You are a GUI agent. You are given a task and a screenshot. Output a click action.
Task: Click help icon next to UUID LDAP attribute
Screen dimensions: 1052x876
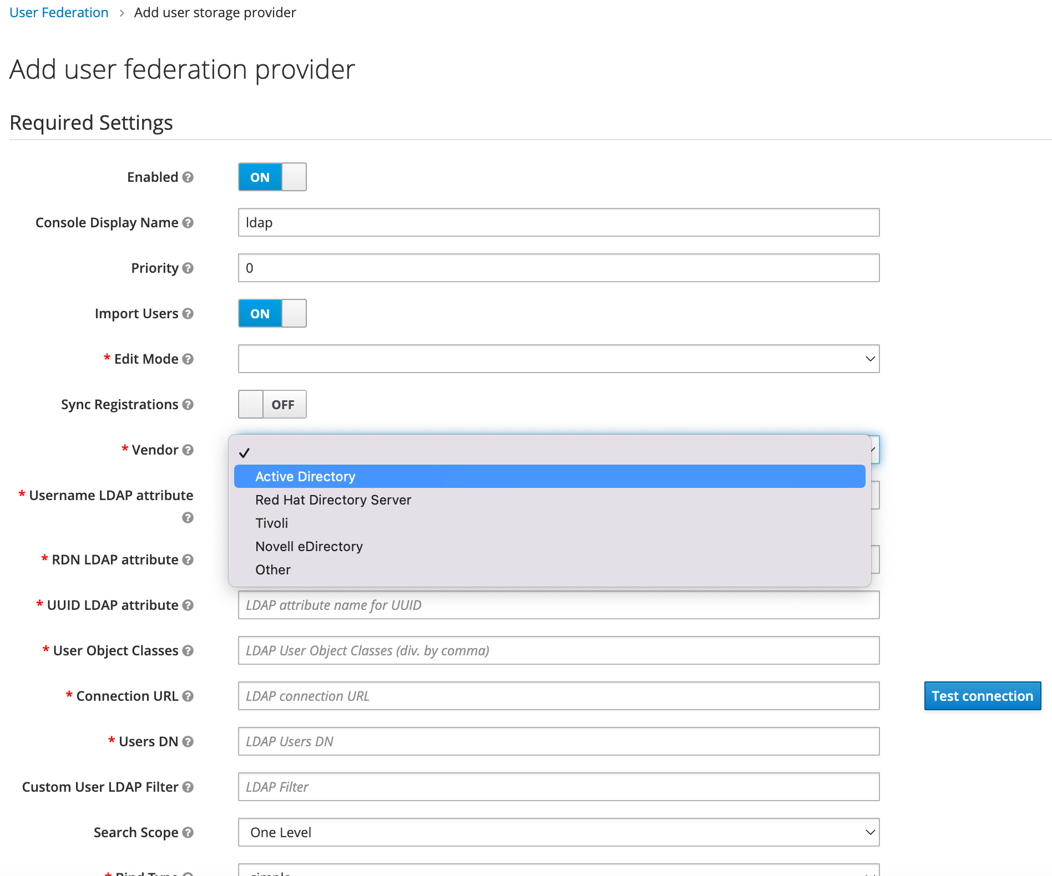point(188,605)
